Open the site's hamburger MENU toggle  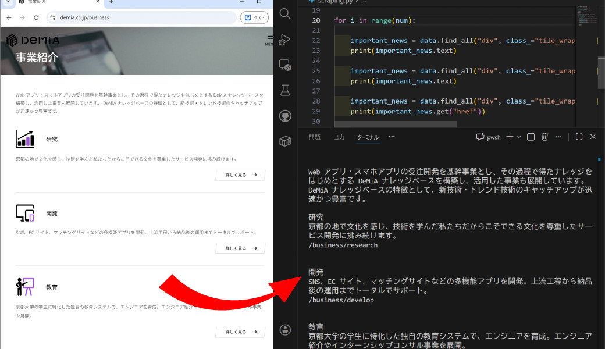pyautogui.click(x=269, y=40)
